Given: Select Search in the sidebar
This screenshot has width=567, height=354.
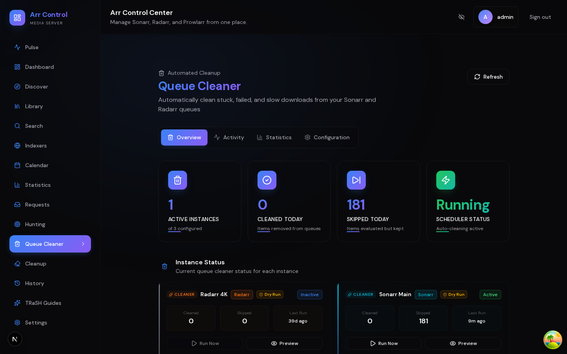Looking at the screenshot, I should [50, 126].
